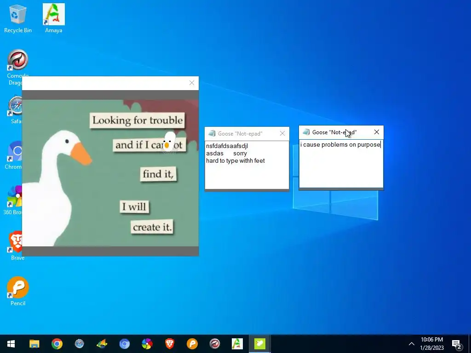This screenshot has height=353, width=471.
Task: Click the "asdas sorry" line in the note
Action: pos(226,154)
